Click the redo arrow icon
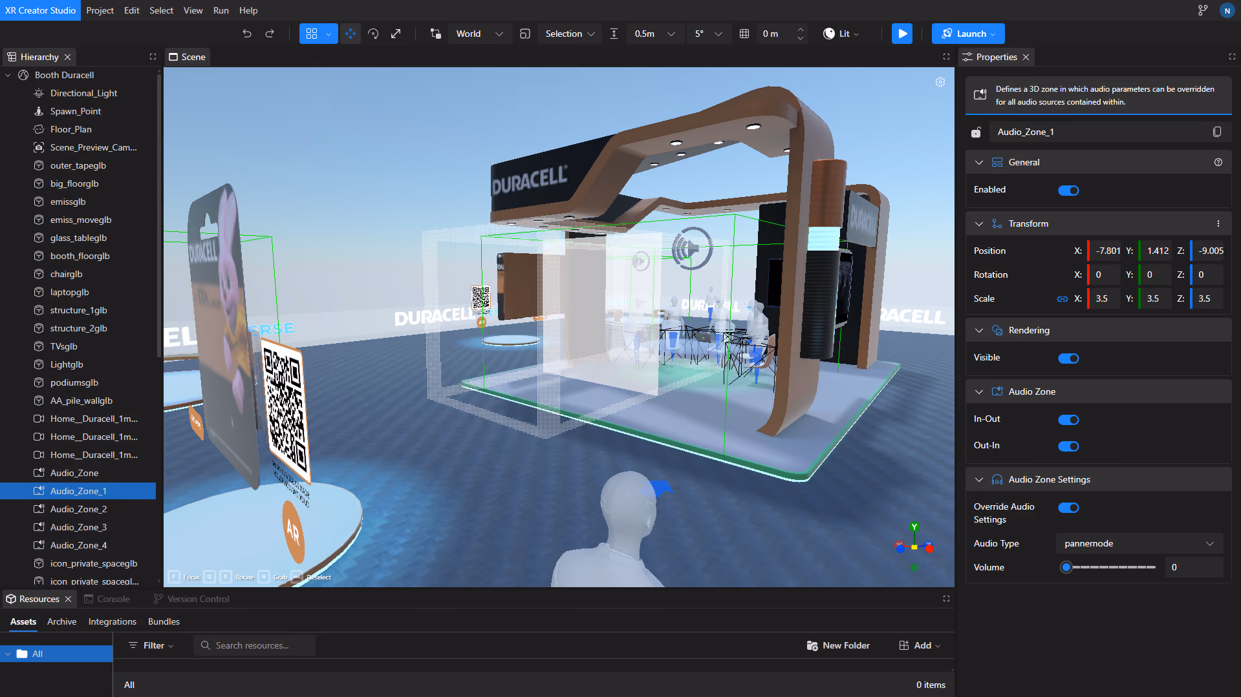The width and height of the screenshot is (1241, 697). point(270,34)
